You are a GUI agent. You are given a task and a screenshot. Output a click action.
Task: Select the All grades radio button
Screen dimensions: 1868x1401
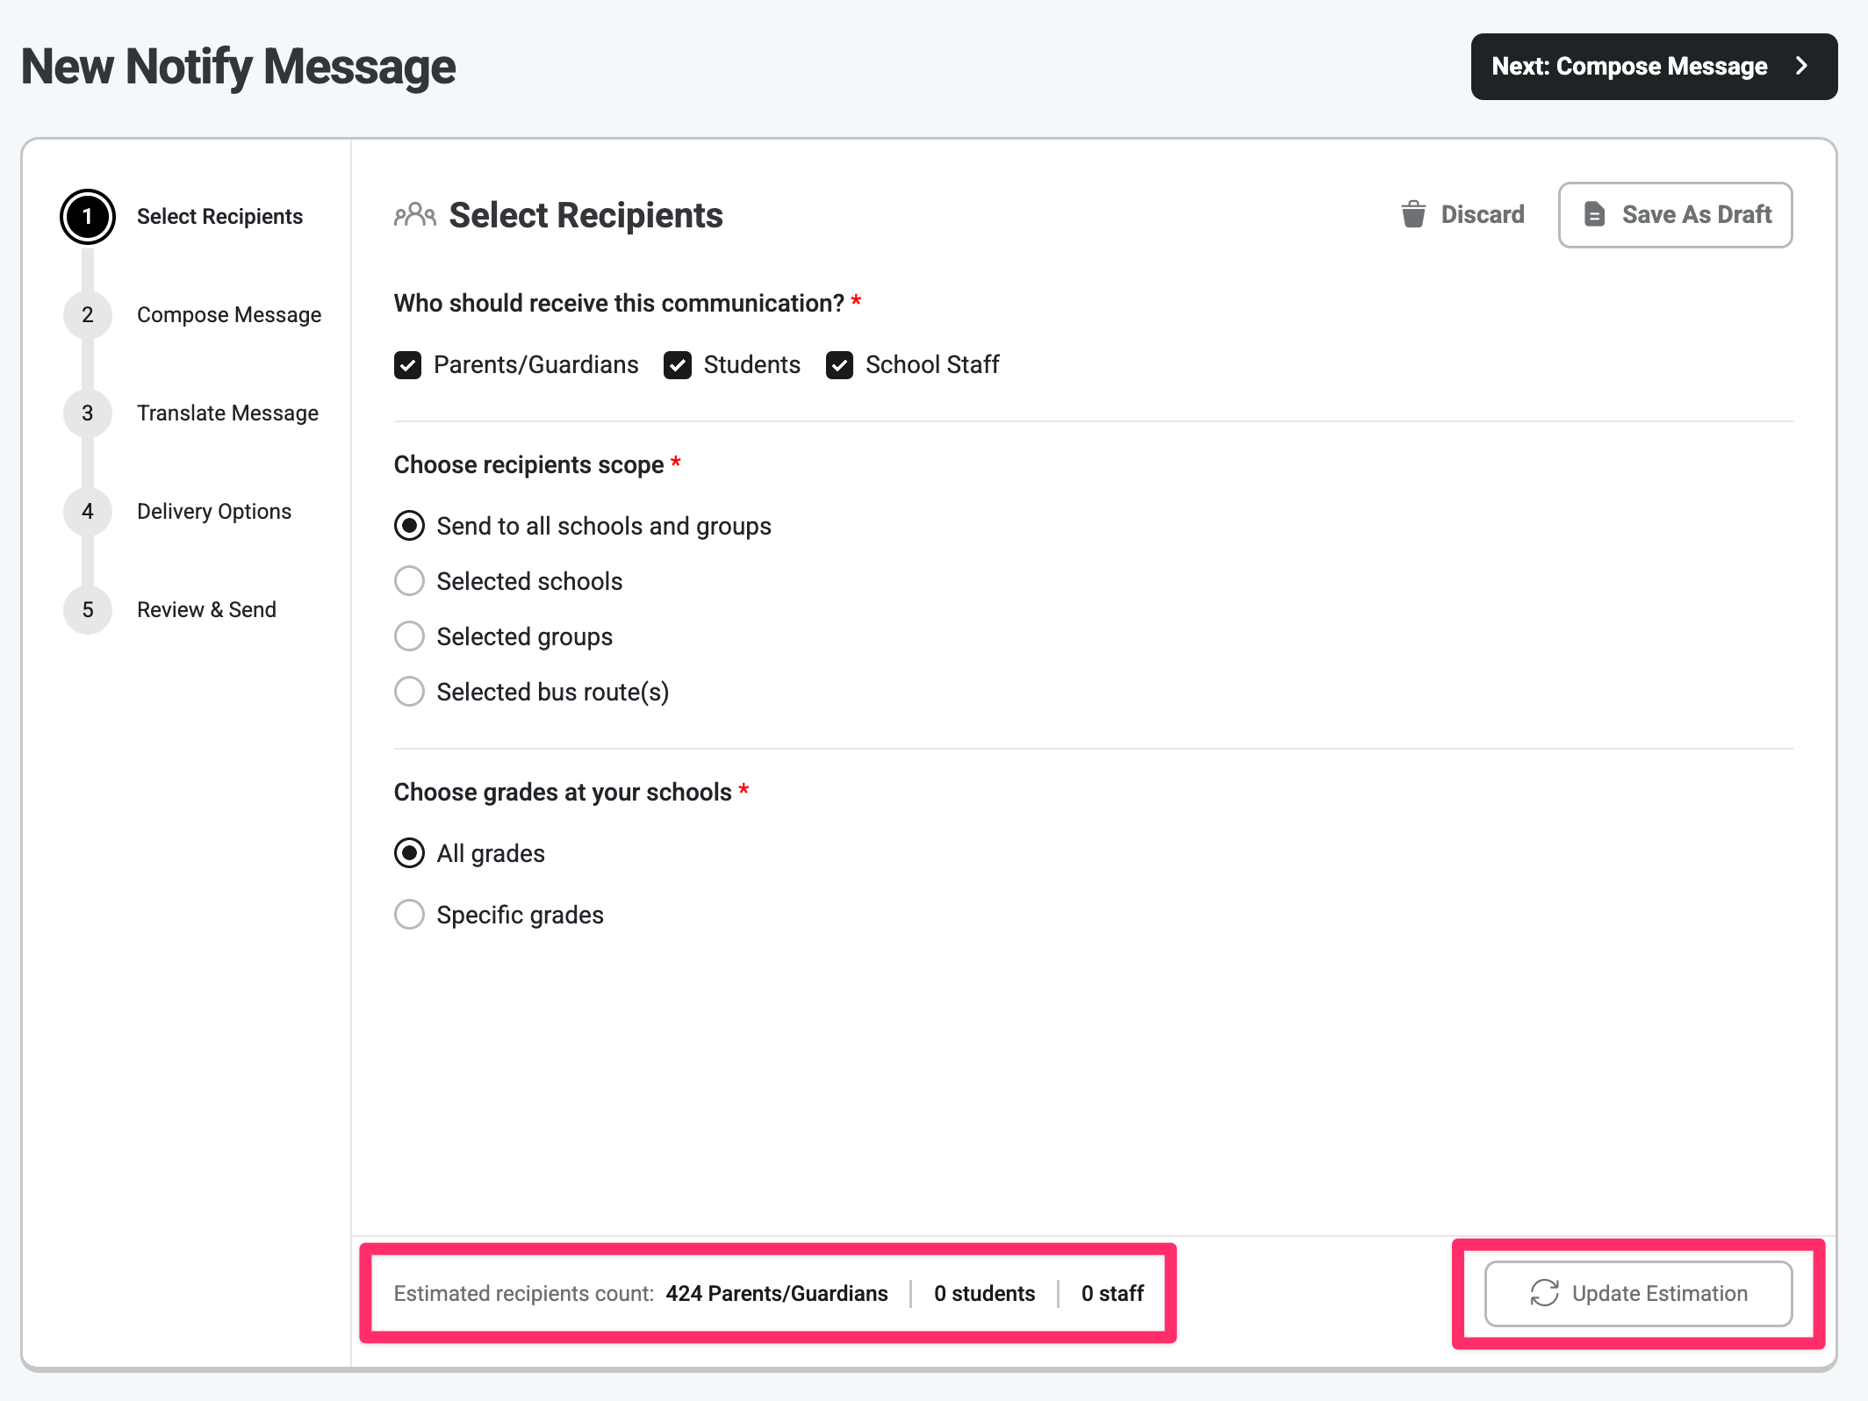point(409,853)
